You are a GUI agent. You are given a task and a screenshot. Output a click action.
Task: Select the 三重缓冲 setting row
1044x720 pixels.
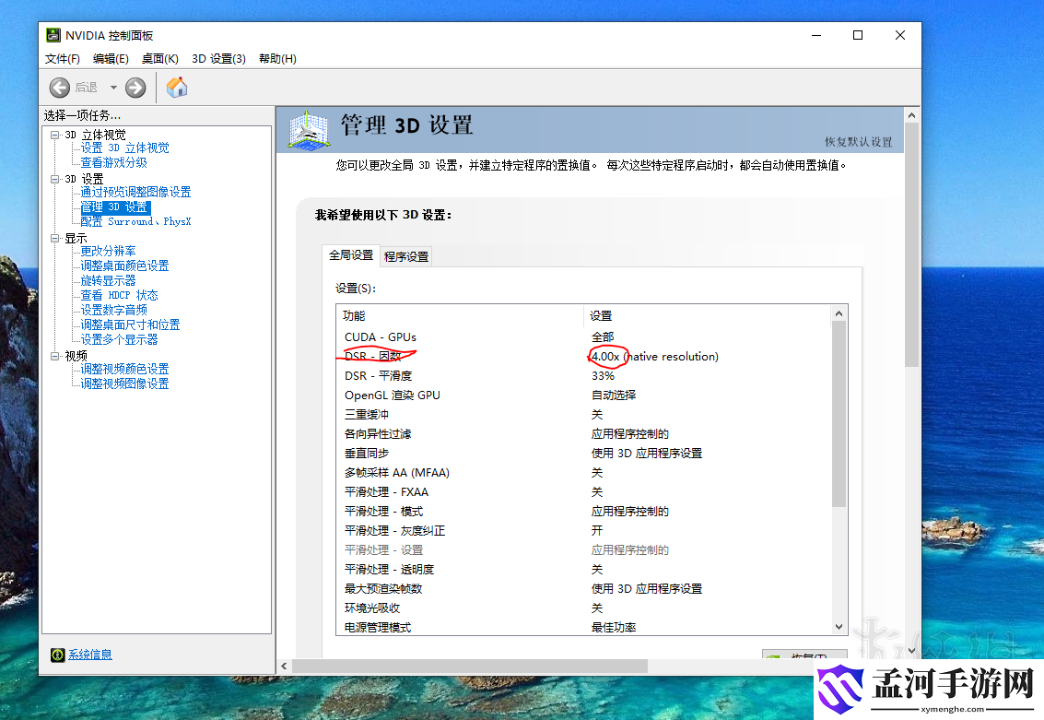584,414
